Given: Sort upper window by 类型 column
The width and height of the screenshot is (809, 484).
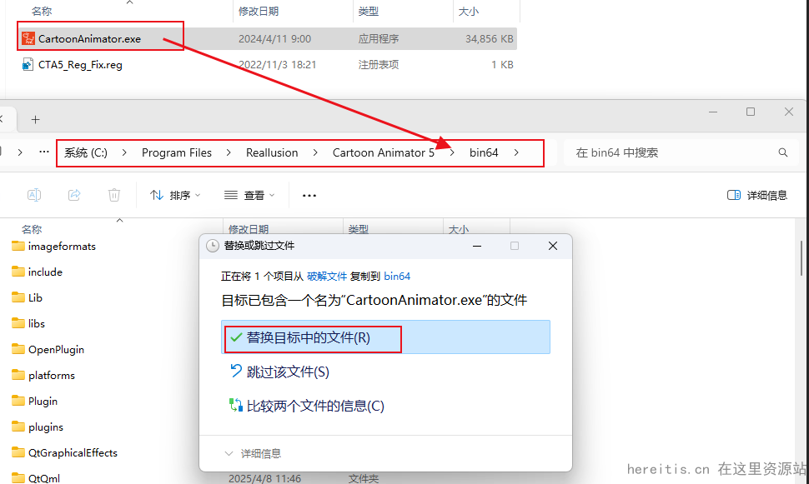Looking at the screenshot, I should 369,12.
